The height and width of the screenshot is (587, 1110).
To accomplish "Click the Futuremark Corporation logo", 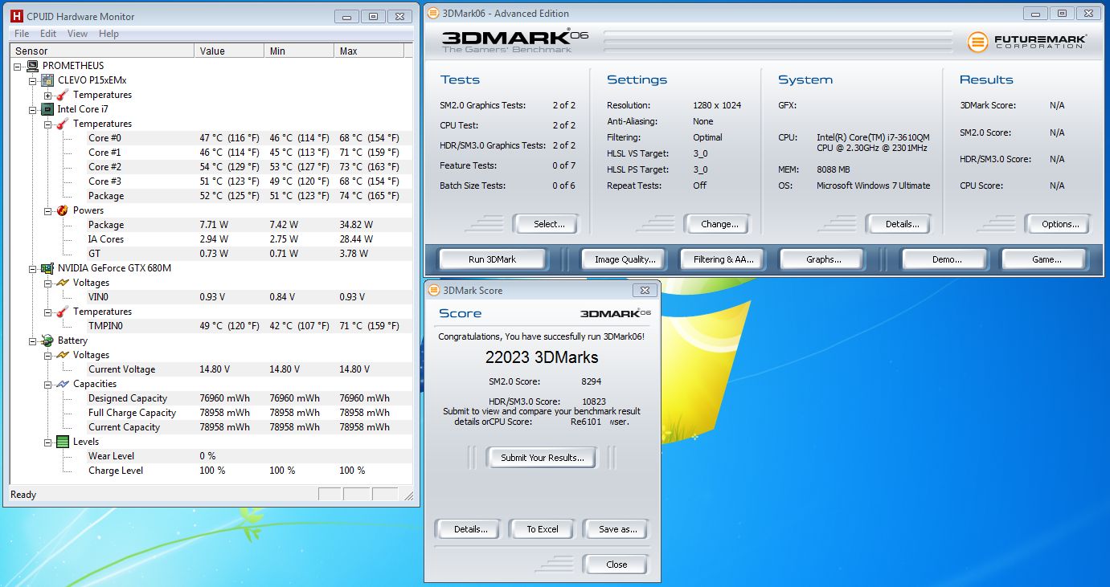I will tap(1027, 42).
